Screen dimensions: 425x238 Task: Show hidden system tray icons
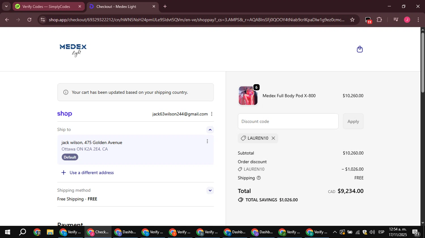click(335, 232)
